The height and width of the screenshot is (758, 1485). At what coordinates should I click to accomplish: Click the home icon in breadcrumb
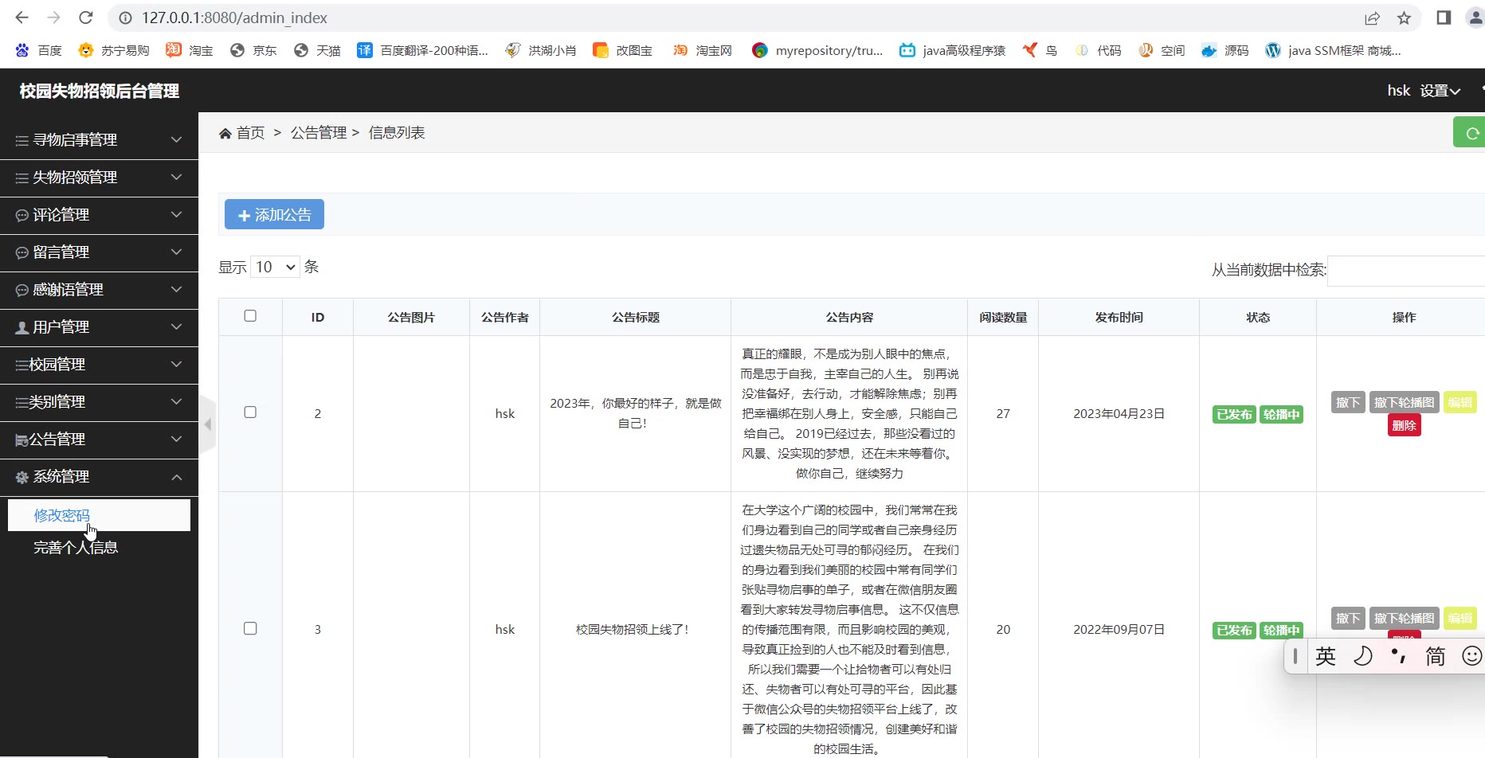(225, 133)
